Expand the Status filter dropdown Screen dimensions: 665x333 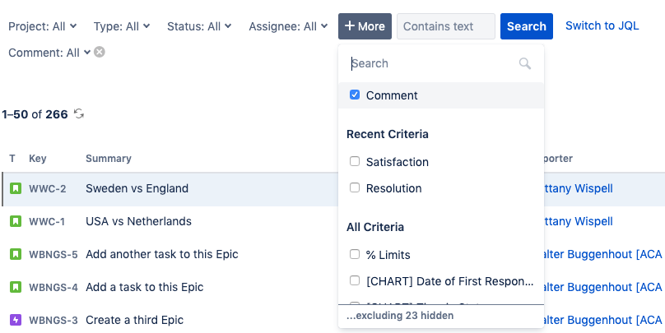coord(199,26)
